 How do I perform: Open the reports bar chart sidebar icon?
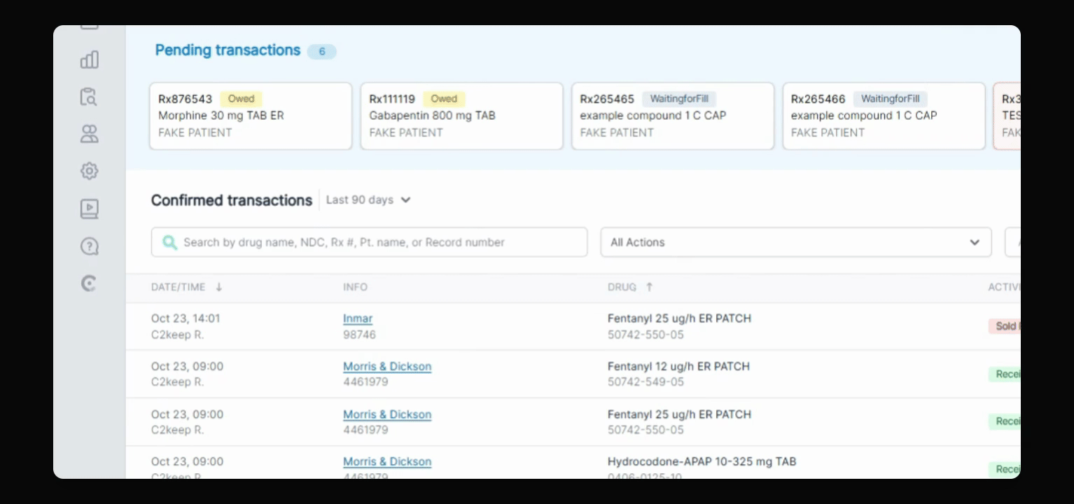[90, 59]
